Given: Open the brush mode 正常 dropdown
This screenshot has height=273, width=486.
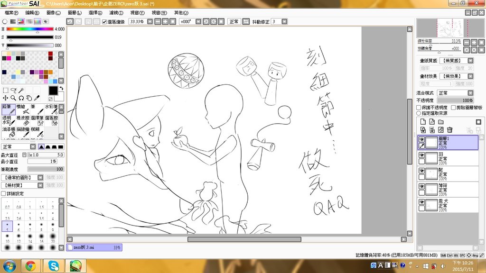Looking at the screenshot, I should point(33,147).
